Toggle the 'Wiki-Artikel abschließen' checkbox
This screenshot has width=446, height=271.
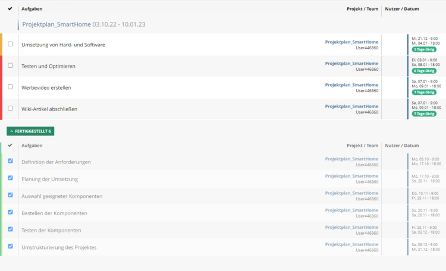[10, 108]
